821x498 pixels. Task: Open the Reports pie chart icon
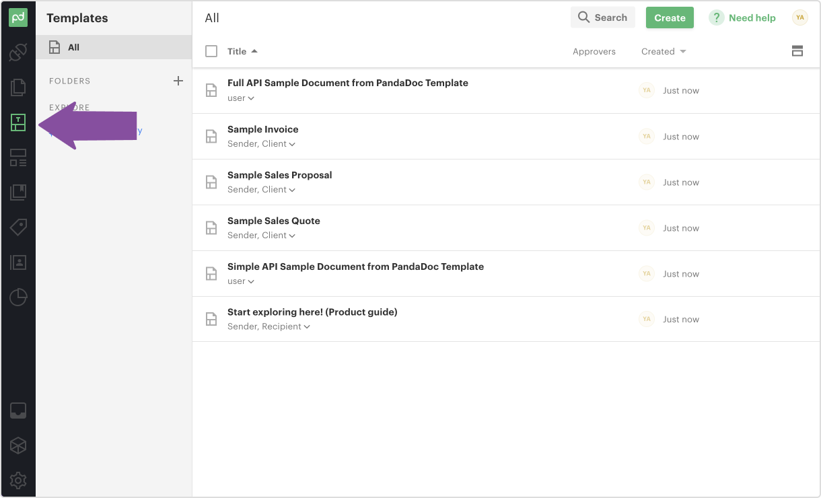pyautogui.click(x=18, y=297)
